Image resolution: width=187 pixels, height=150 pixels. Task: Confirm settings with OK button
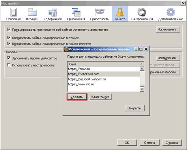click(x=127, y=142)
